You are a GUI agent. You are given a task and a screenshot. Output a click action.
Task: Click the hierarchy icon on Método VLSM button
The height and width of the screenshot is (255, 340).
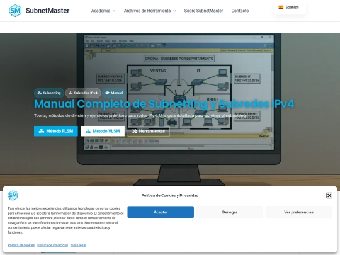[x=88, y=131]
